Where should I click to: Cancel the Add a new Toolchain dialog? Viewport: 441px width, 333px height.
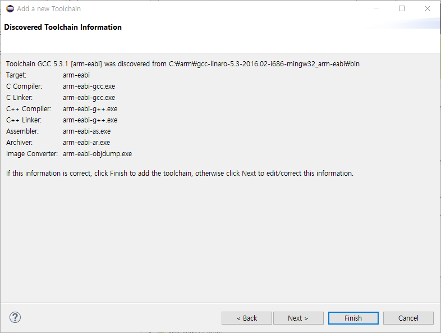(408, 318)
